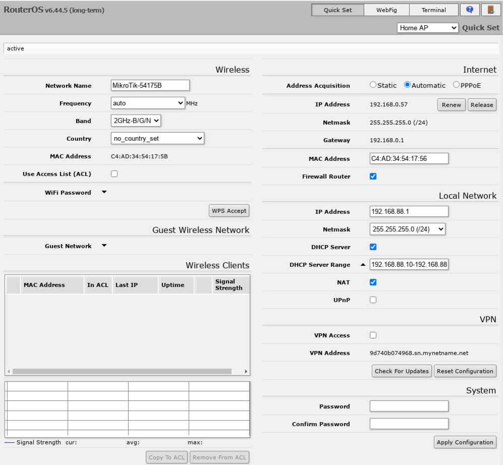Click the Uptime column header

point(176,284)
